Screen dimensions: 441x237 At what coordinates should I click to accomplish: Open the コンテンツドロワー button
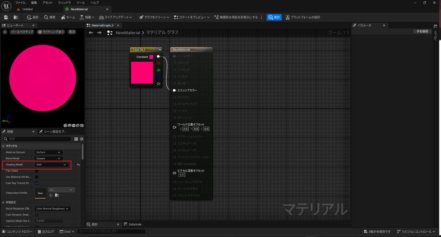pyautogui.click(x=17, y=232)
